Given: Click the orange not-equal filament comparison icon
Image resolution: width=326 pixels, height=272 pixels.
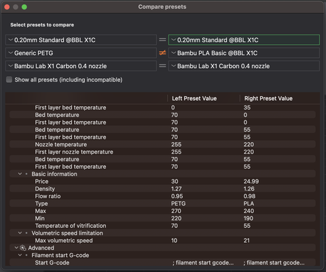Looking at the screenshot, I should pos(162,53).
